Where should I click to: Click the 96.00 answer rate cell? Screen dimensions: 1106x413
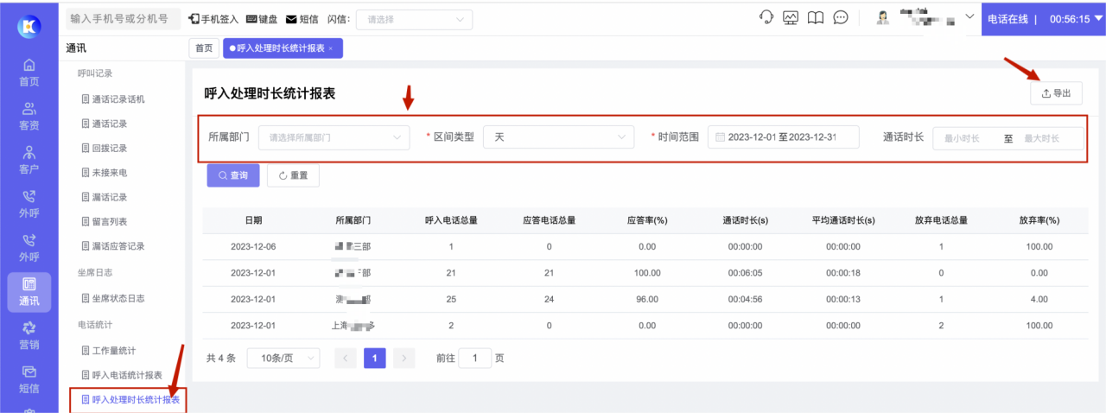[646, 299]
